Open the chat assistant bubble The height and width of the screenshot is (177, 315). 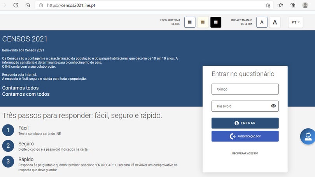(308, 137)
